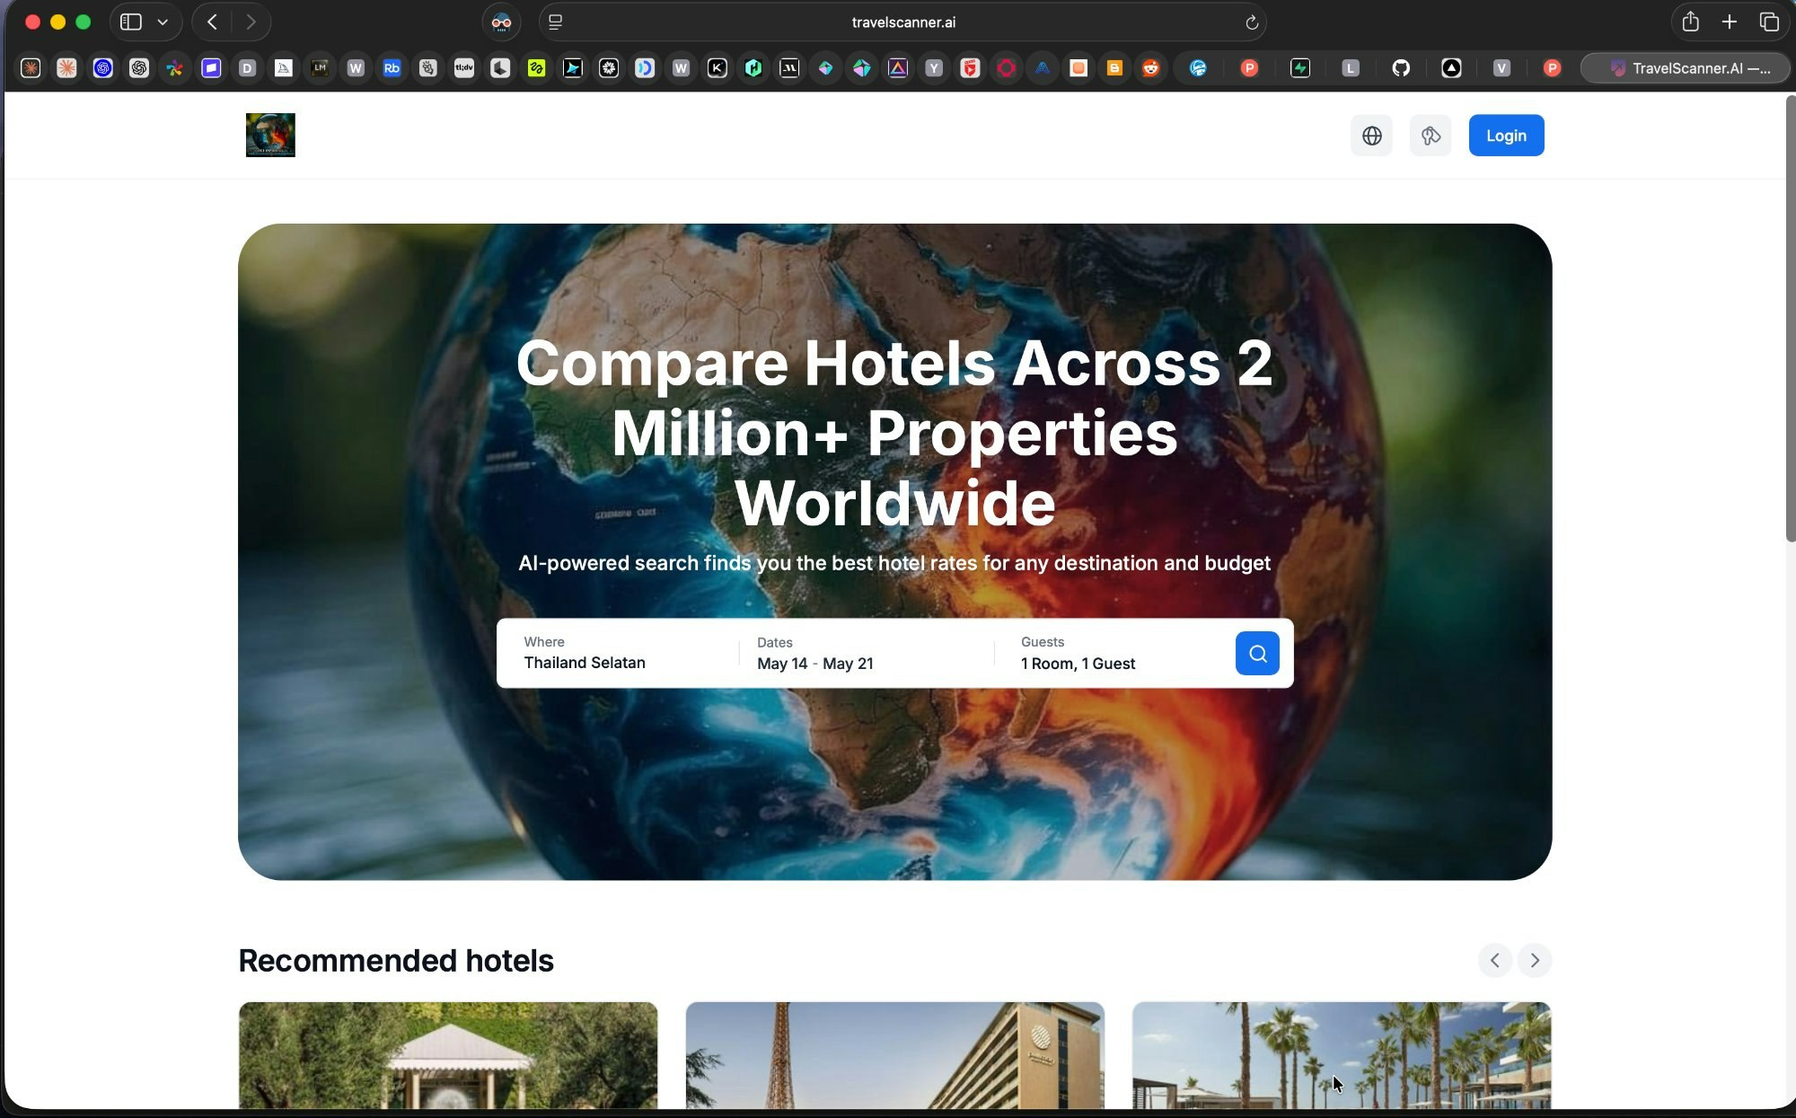The image size is (1796, 1118).
Task: Advance Recommended hotels with the right arrow
Action: pyautogui.click(x=1535, y=960)
